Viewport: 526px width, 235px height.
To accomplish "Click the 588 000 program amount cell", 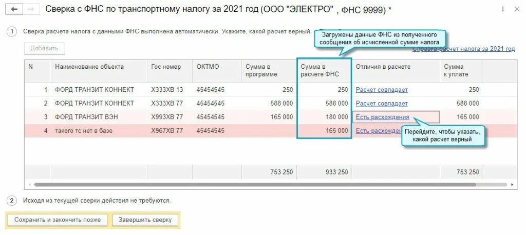I will click(269, 104).
